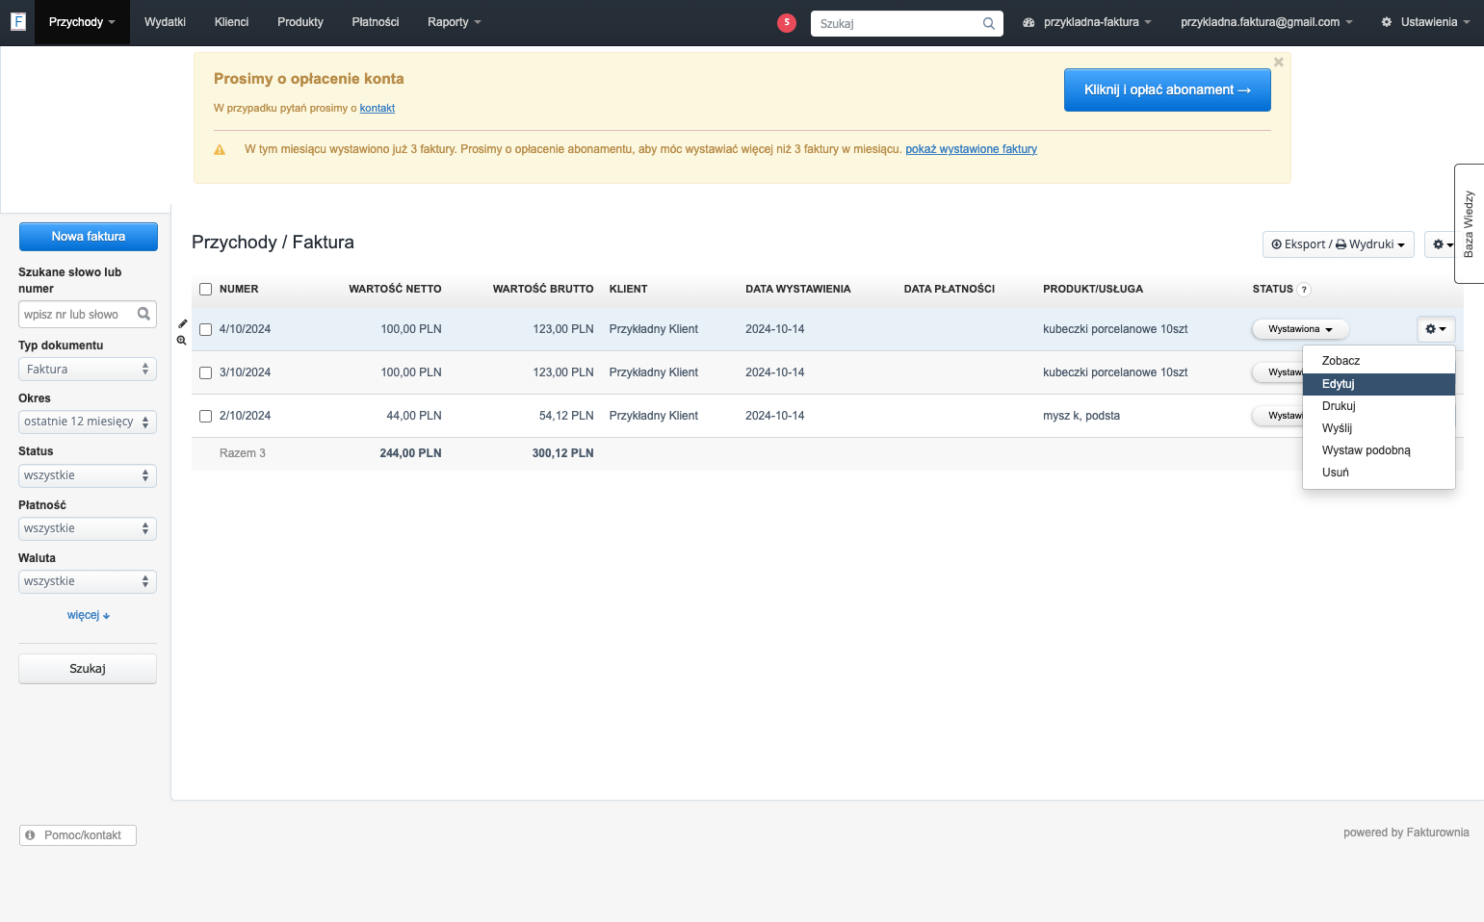Click the sidebar keyword search magnifier
Screen dimensions: 1484x922
coord(143,314)
